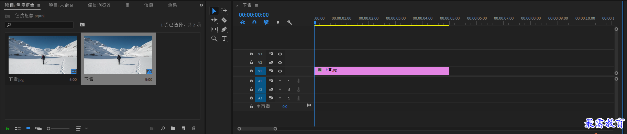Create a new bin folder

173,129
